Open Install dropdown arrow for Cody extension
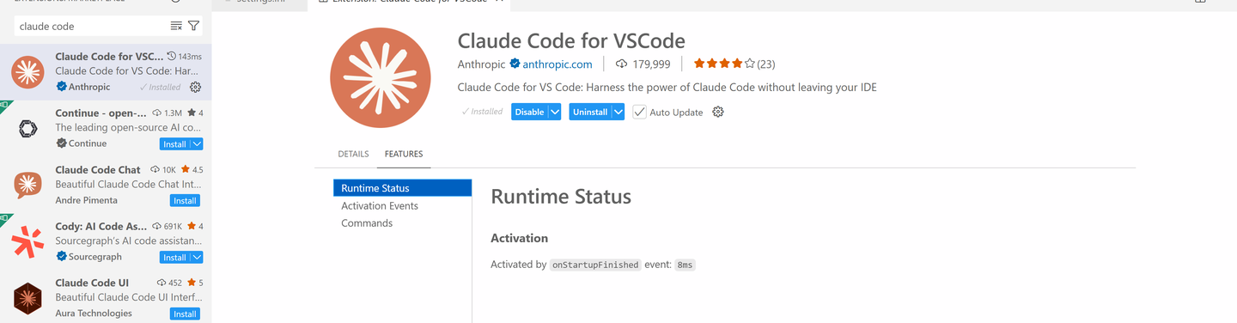Screen dimensions: 1237x323 tap(197, 257)
